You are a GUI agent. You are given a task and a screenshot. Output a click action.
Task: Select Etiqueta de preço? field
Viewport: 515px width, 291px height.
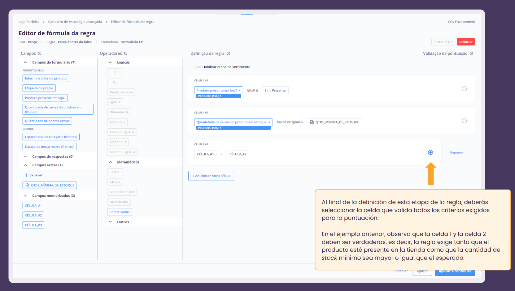point(39,88)
